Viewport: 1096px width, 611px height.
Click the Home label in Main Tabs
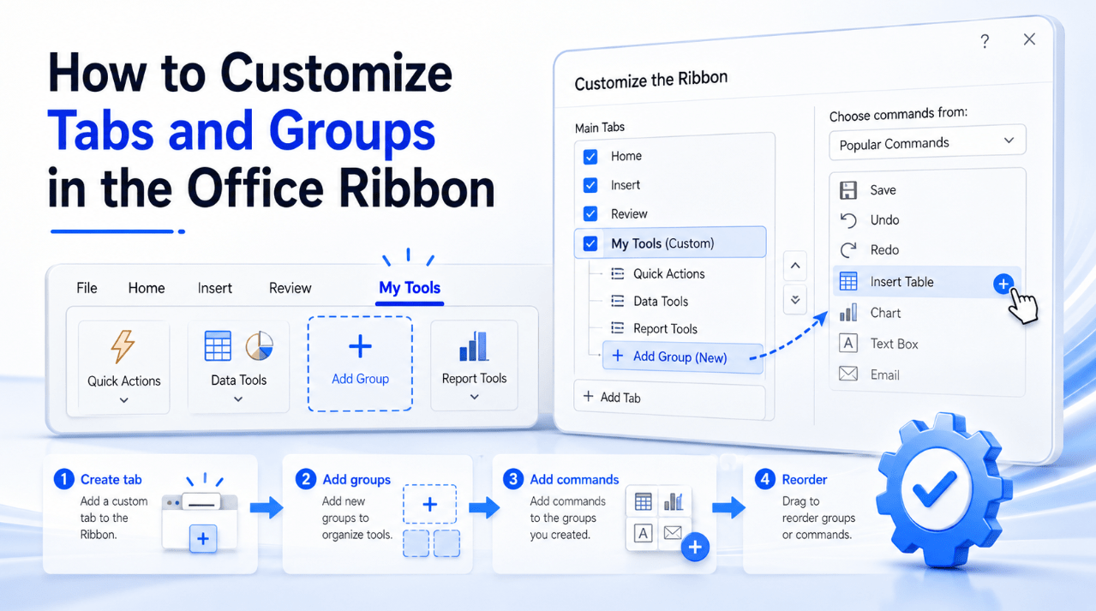(626, 156)
